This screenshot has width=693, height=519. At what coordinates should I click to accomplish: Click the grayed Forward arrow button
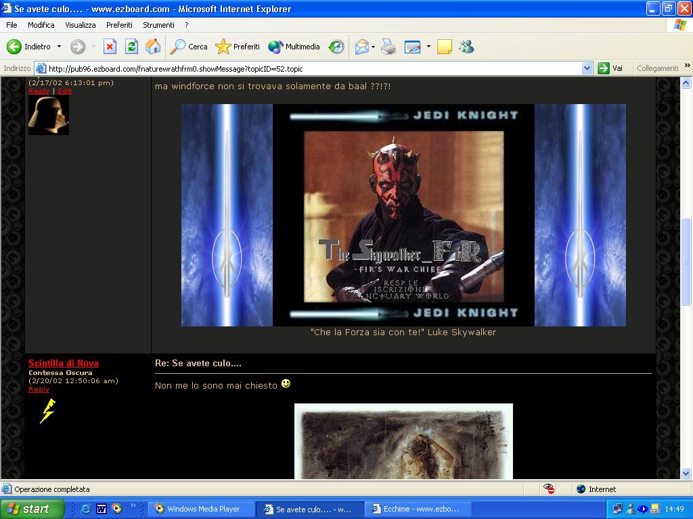coord(78,47)
